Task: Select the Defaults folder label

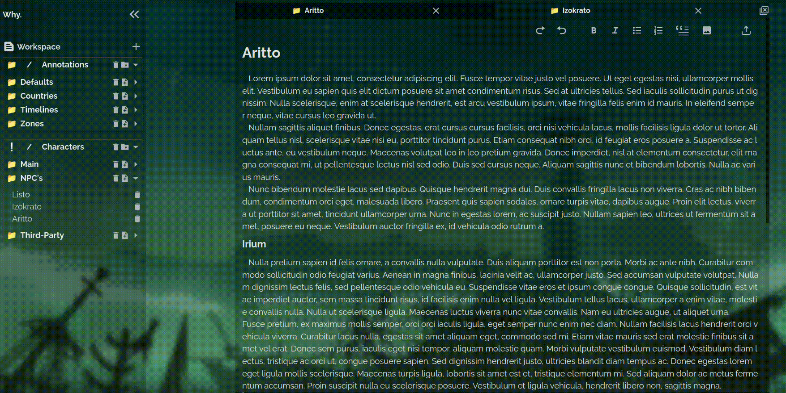Action: coord(37,82)
